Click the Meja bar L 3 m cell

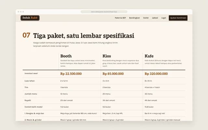click(113, 113)
